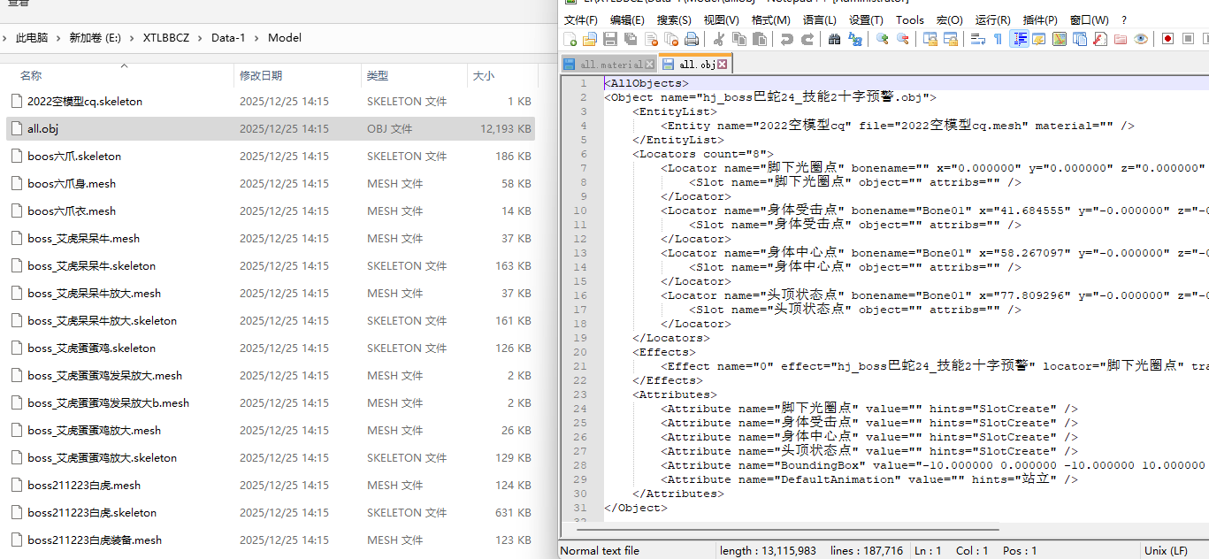Toggle the Indent Guide toolbar button

(x=1019, y=39)
